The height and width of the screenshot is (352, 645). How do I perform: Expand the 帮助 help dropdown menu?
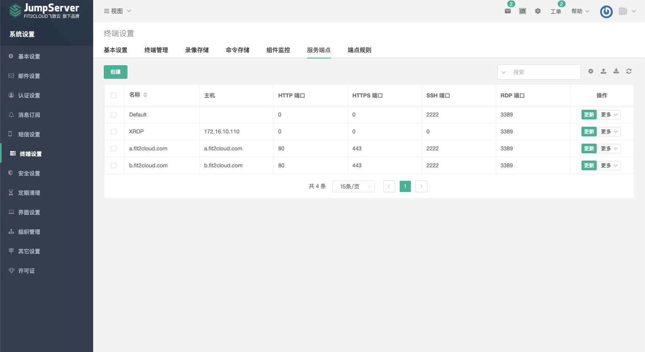point(579,11)
